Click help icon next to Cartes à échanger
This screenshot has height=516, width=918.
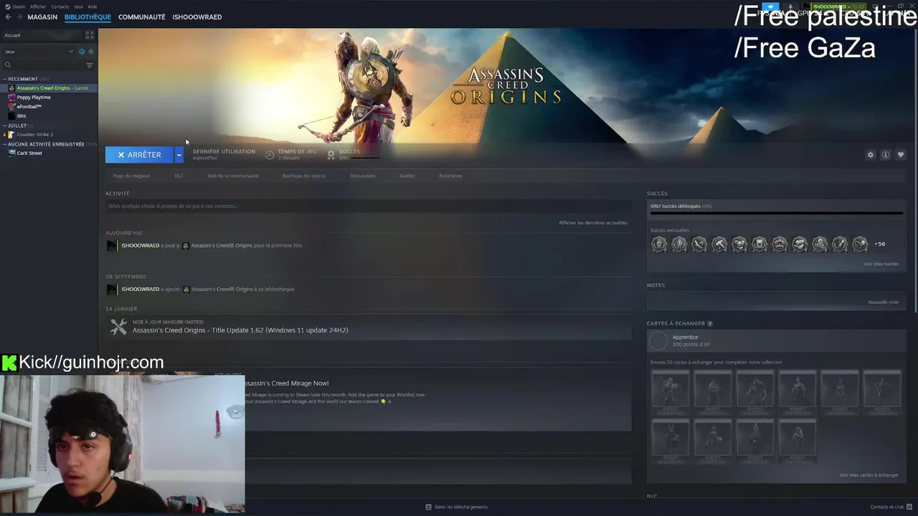710,323
